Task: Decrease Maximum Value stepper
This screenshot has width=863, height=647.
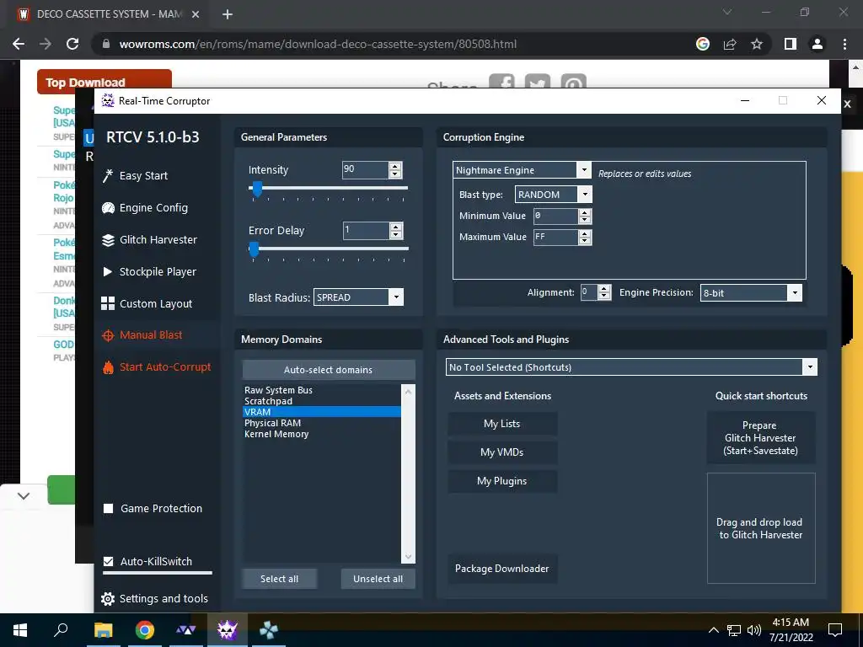Action: [x=585, y=242]
